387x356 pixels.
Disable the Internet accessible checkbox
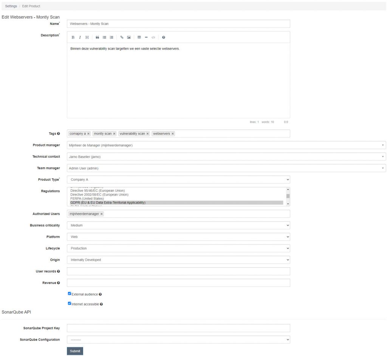(x=69, y=303)
